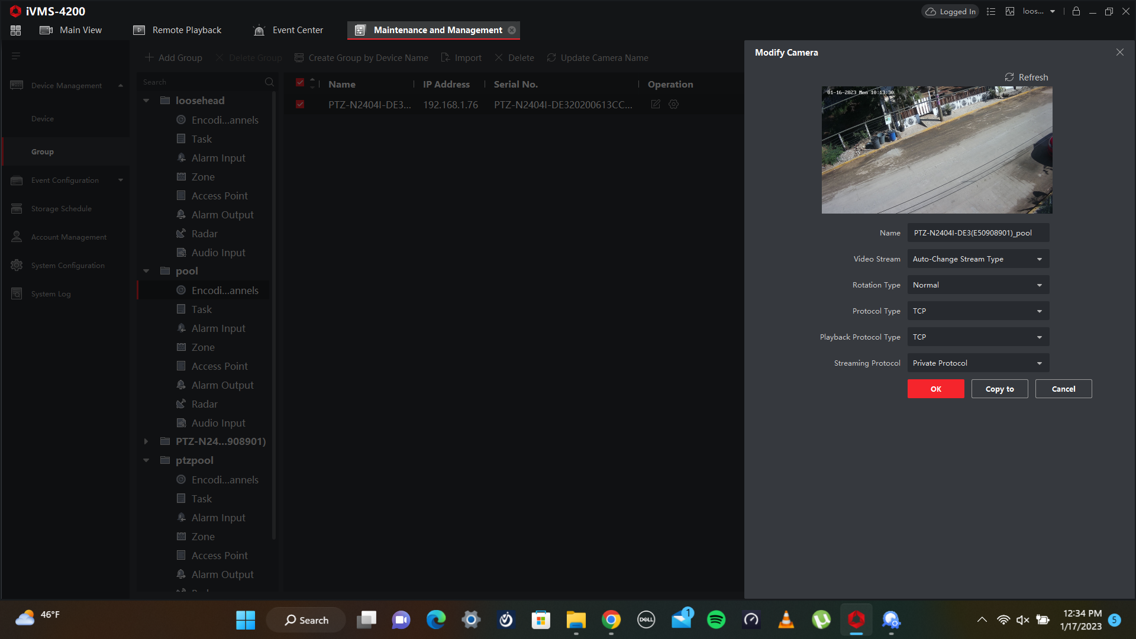This screenshot has height=639, width=1136.
Task: Click the camera Name input field
Action: pyautogui.click(x=978, y=233)
